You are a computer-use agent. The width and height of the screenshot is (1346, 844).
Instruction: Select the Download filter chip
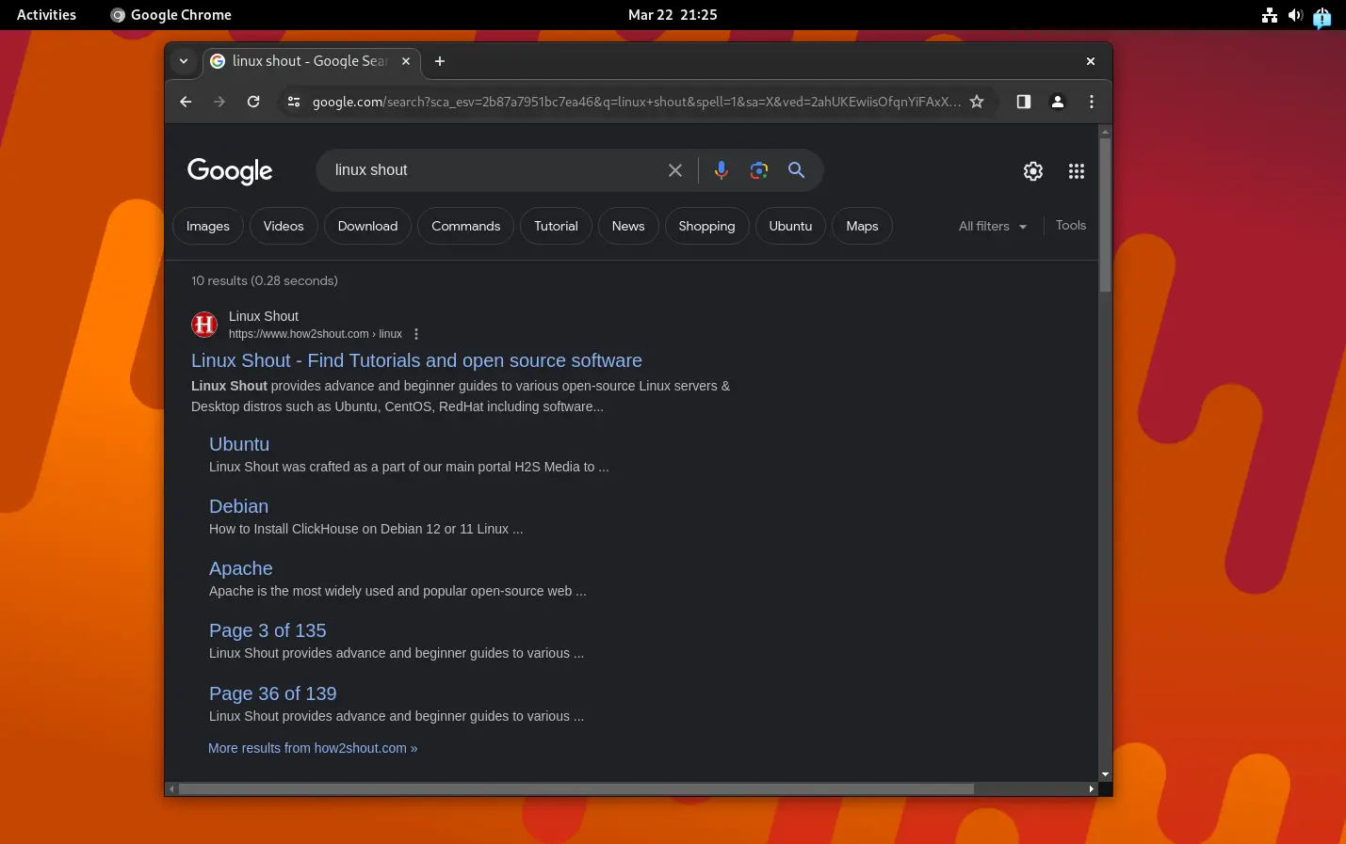pyautogui.click(x=367, y=226)
